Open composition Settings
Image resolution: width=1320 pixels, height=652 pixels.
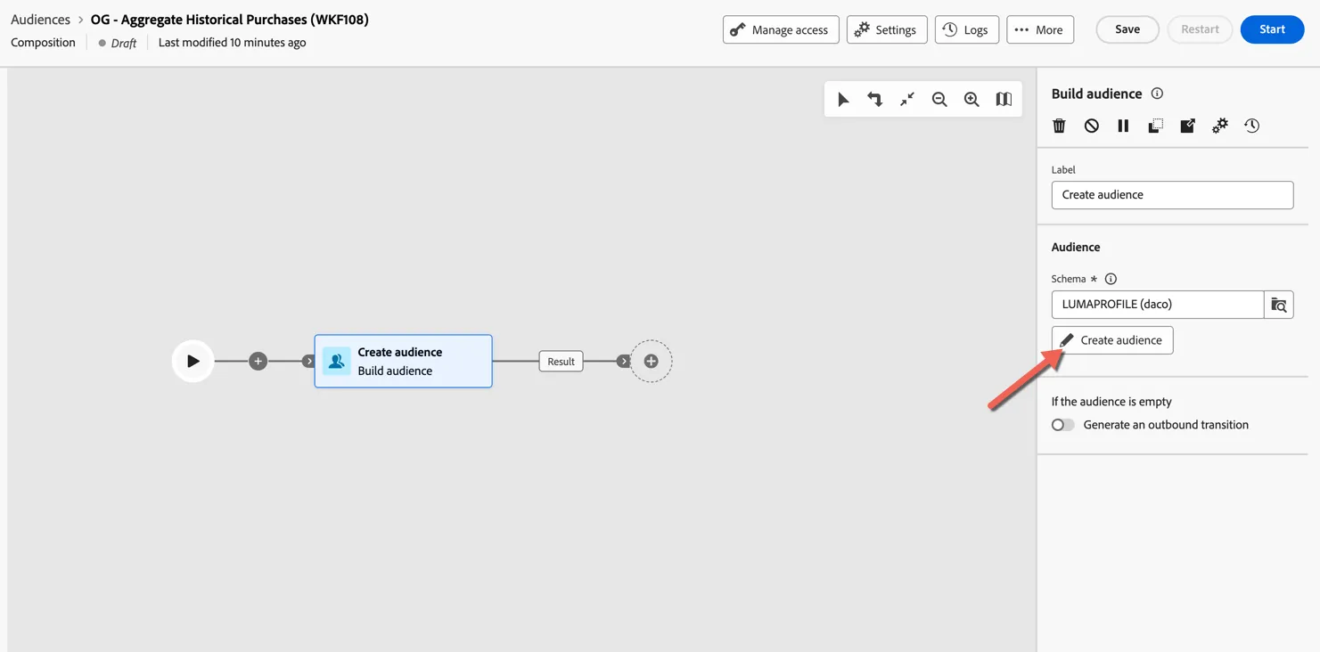(887, 29)
